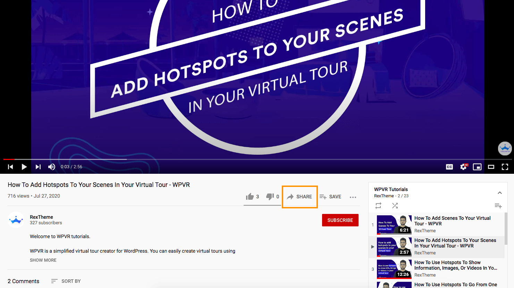
Task: Expand description with SHOW MORE
Action: point(43,260)
